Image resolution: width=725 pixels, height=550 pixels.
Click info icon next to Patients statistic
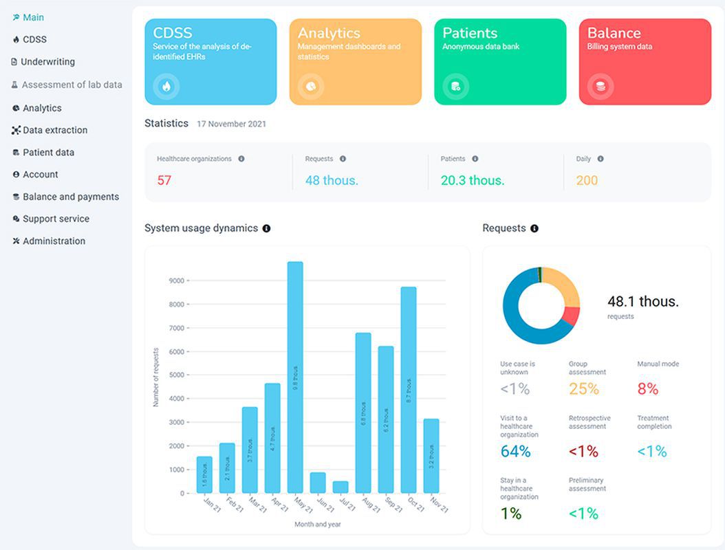click(x=475, y=159)
